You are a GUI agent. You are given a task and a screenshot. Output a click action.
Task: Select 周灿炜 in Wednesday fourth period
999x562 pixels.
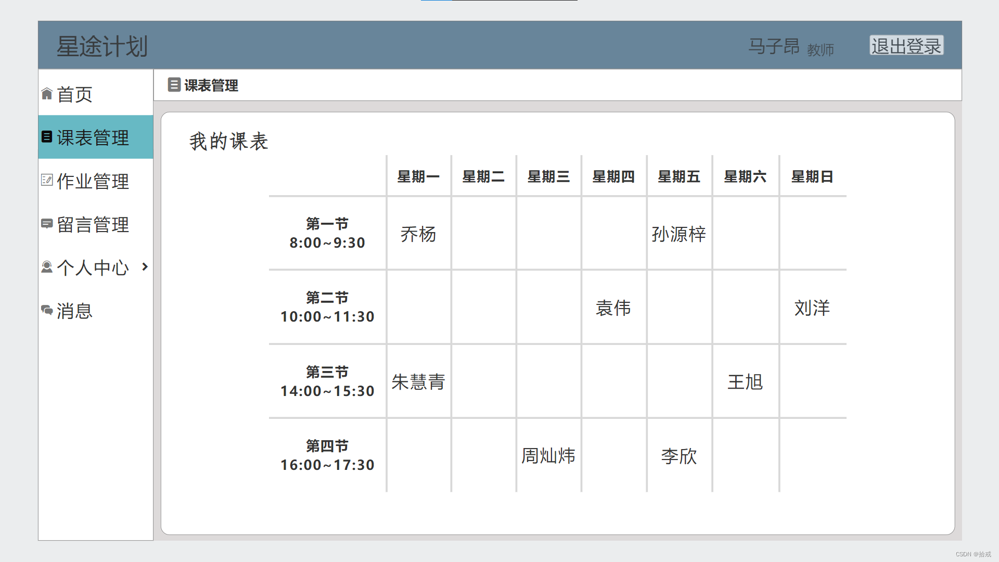click(x=548, y=456)
